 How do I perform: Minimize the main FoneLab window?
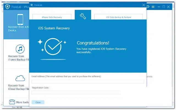coord(159,7)
